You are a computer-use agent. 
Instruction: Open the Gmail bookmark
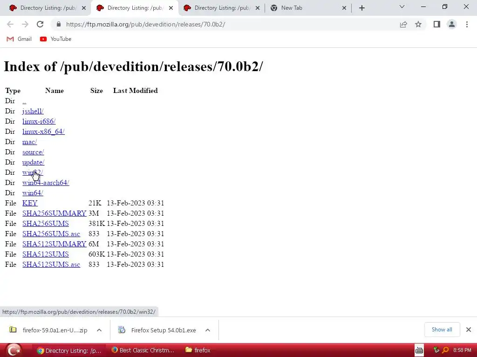click(x=19, y=39)
